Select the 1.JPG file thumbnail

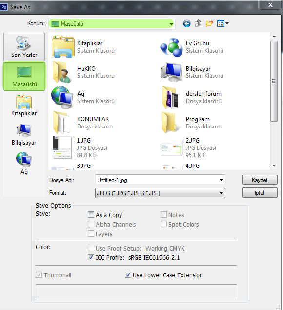[62, 147]
